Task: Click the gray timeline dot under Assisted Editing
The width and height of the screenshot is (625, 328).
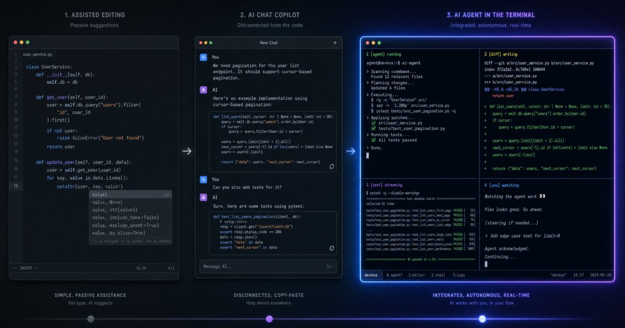Action: (91, 319)
